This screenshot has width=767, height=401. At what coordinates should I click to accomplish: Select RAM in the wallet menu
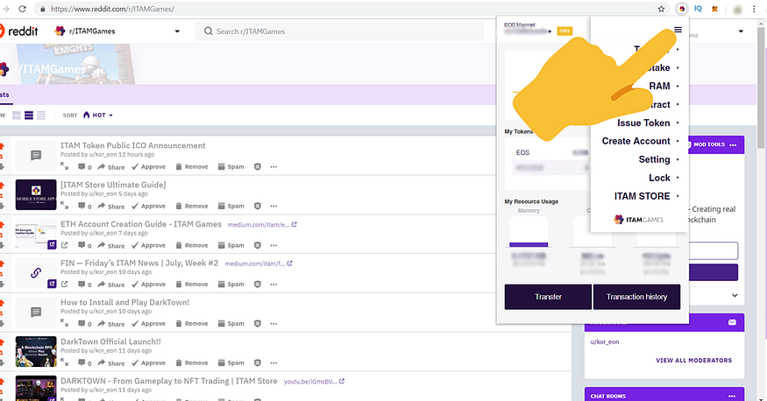[x=659, y=86]
